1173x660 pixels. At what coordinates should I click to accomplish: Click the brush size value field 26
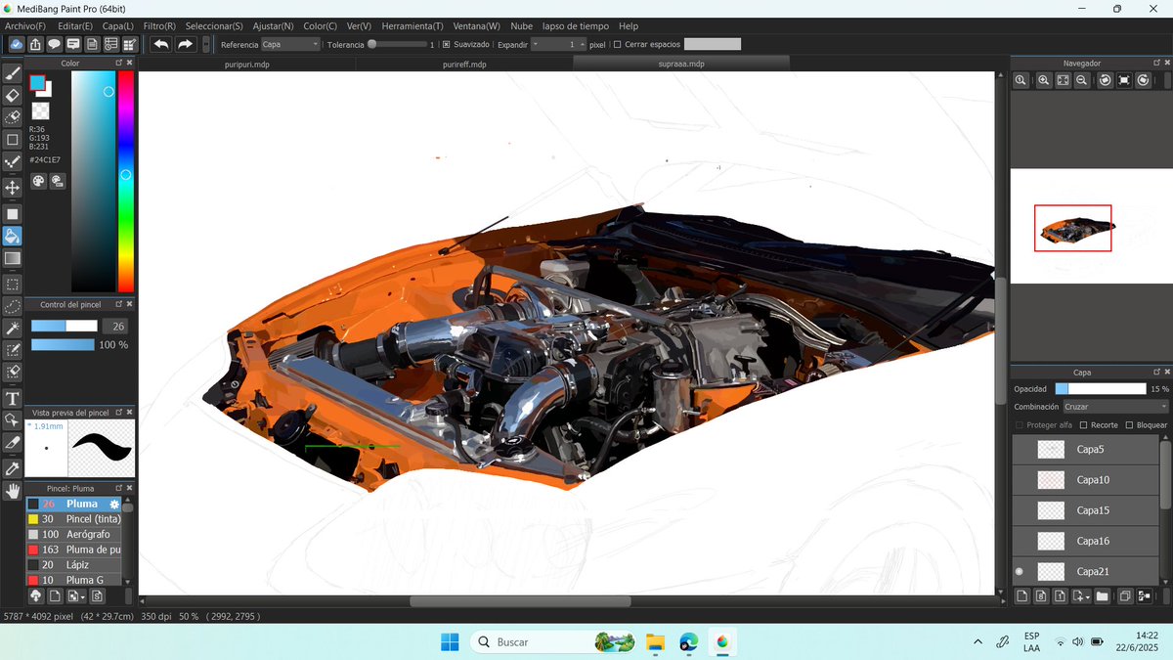point(116,327)
